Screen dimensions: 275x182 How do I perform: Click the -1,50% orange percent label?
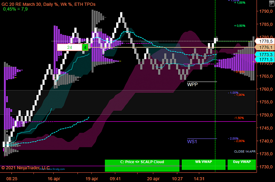click(x=239, y=118)
